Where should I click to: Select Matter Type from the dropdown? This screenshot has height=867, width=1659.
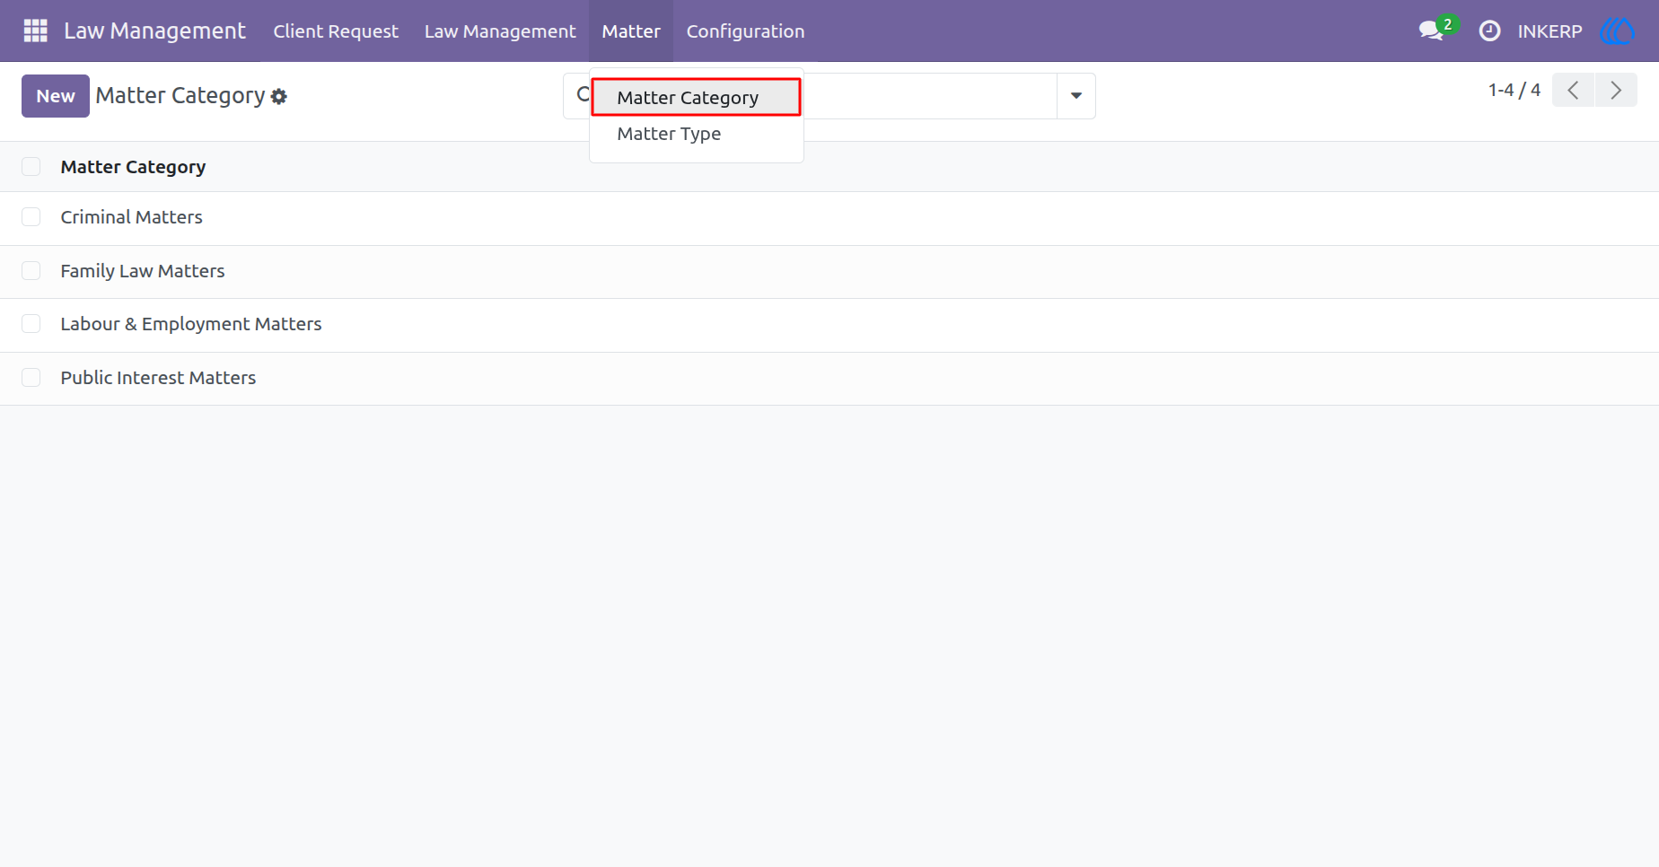point(696,134)
